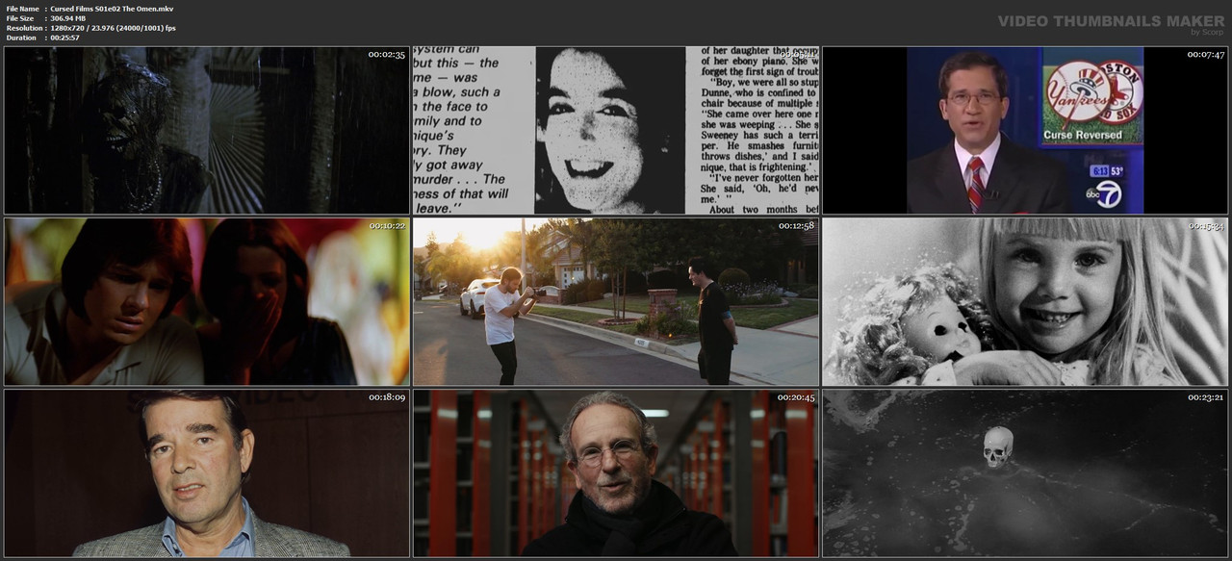The height and width of the screenshot is (561, 1232).
Task: Select the newspaper clipping thumbnail with woman's portrait
Action: click(x=616, y=130)
